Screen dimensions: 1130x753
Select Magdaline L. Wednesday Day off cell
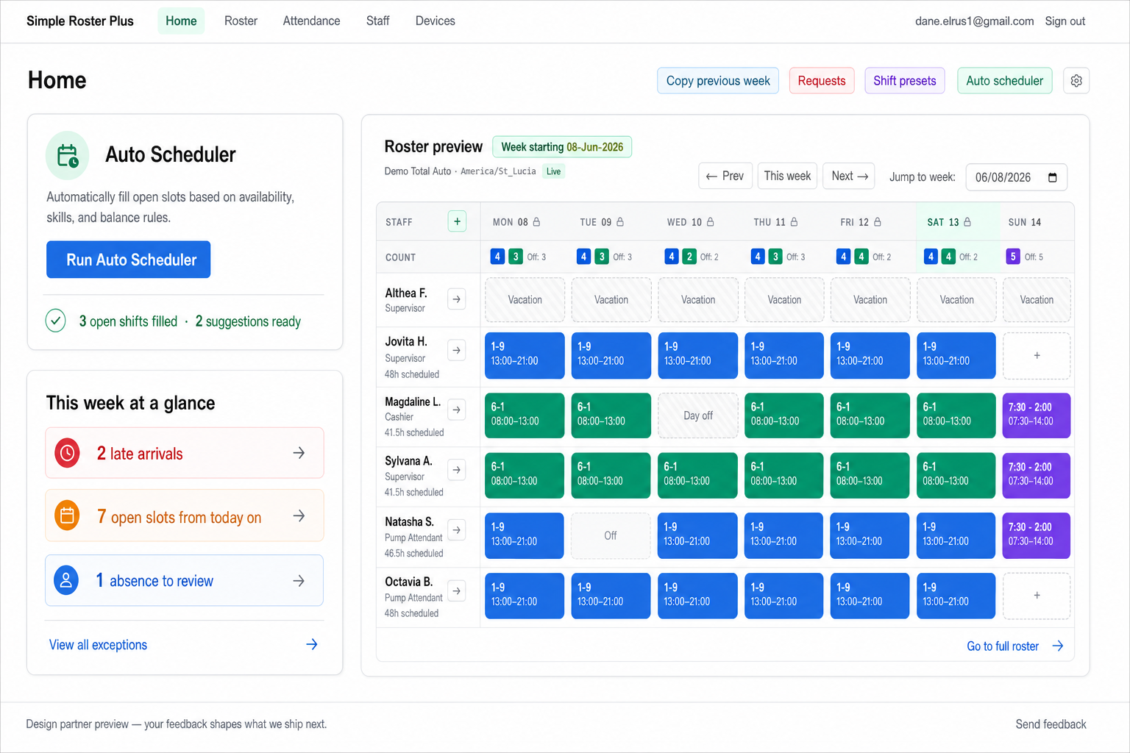(x=698, y=415)
